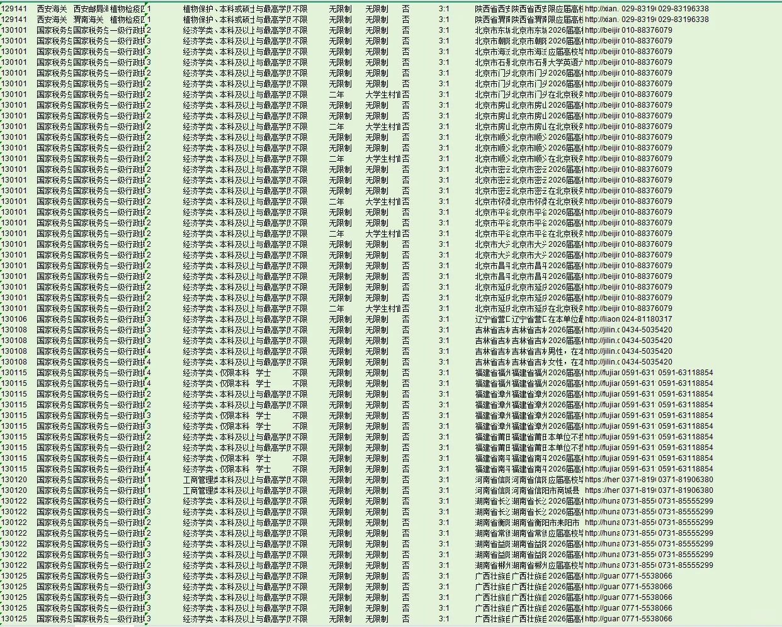Select the 湖南省衡阳市耒阳市 cell
The height and width of the screenshot is (627, 782).
pyautogui.click(x=545, y=522)
